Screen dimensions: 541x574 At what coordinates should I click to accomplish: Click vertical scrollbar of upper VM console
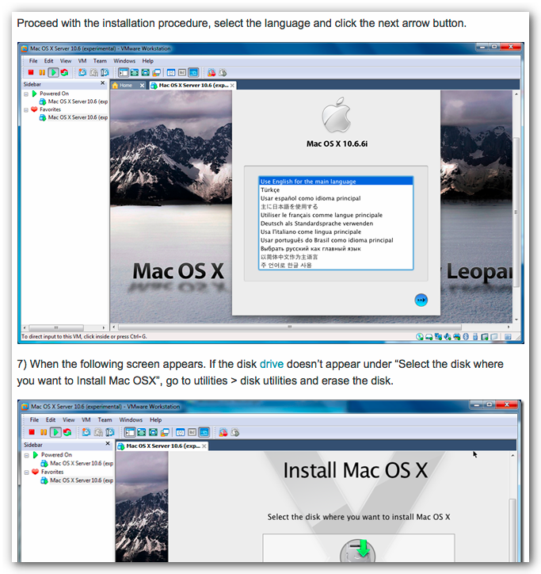(516, 212)
